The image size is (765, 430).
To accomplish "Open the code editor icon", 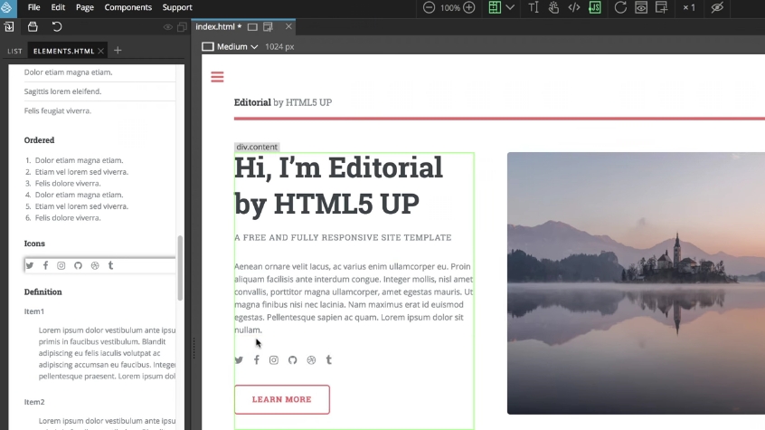I will coord(573,7).
